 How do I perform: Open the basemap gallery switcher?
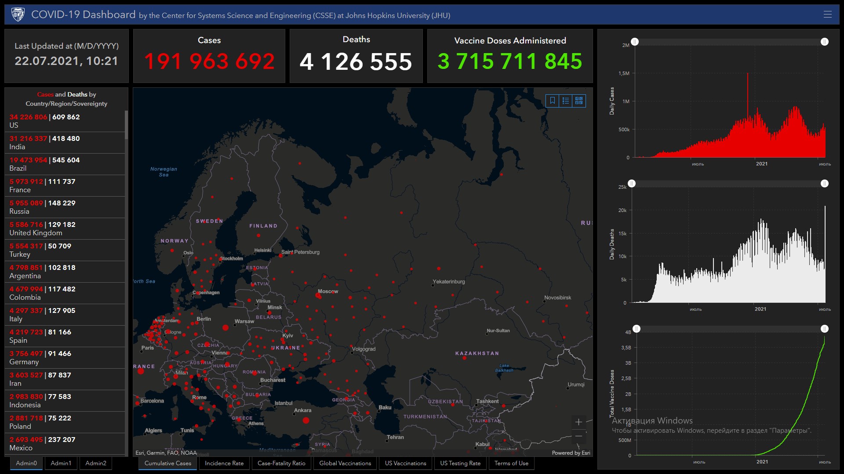[x=579, y=101]
